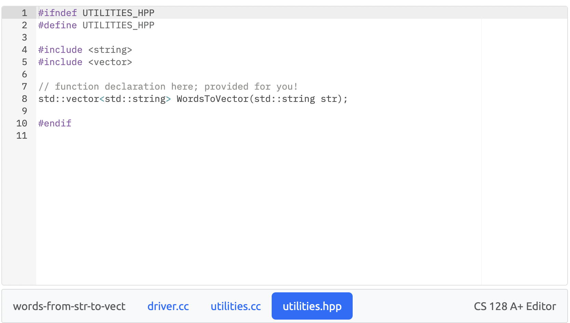Click the #endif directive
Image resolution: width=570 pixels, height=323 pixels.
coord(54,123)
